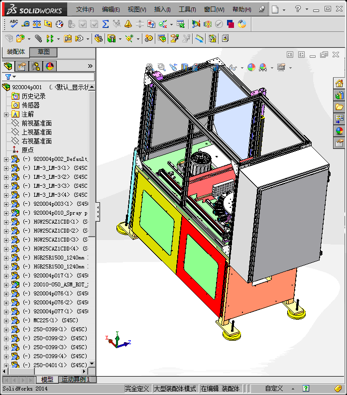Image resolution: width=347 pixels, height=395 pixels.
Task: Toggle right split viewport button
Action: (301, 54)
